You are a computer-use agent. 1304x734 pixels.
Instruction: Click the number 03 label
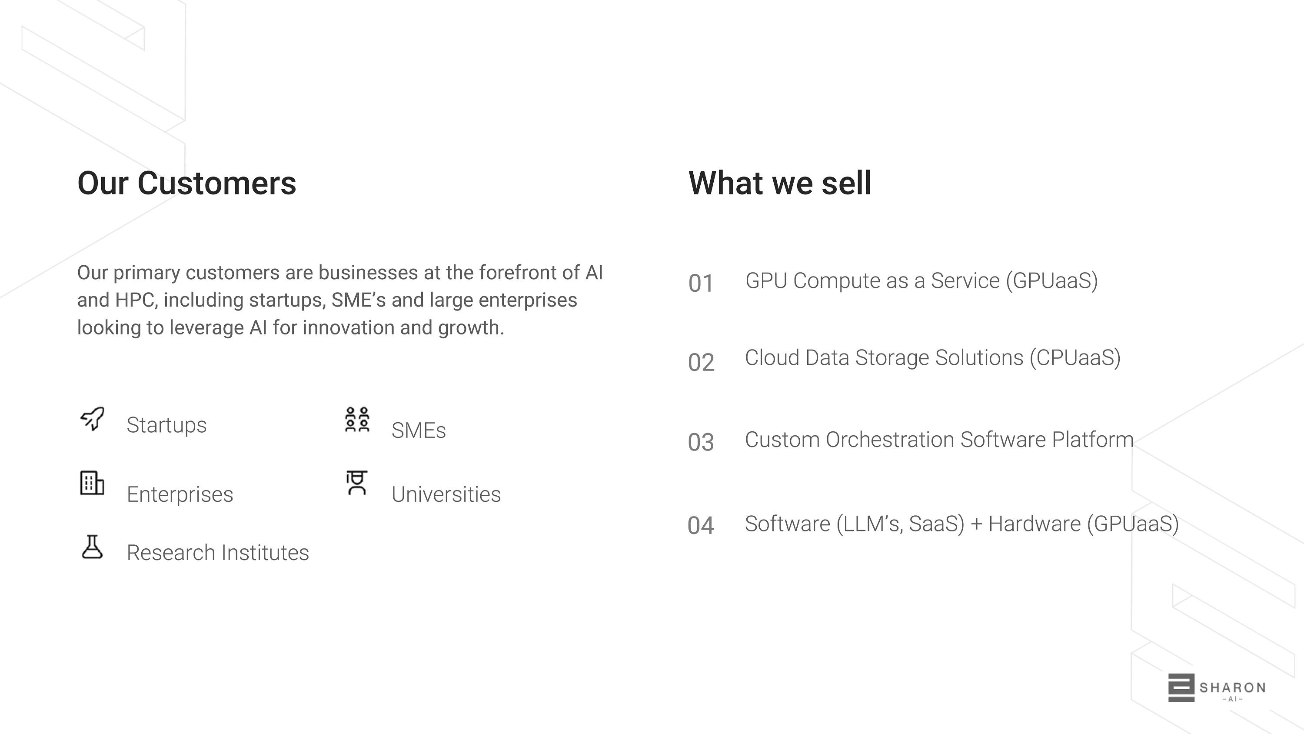click(701, 442)
